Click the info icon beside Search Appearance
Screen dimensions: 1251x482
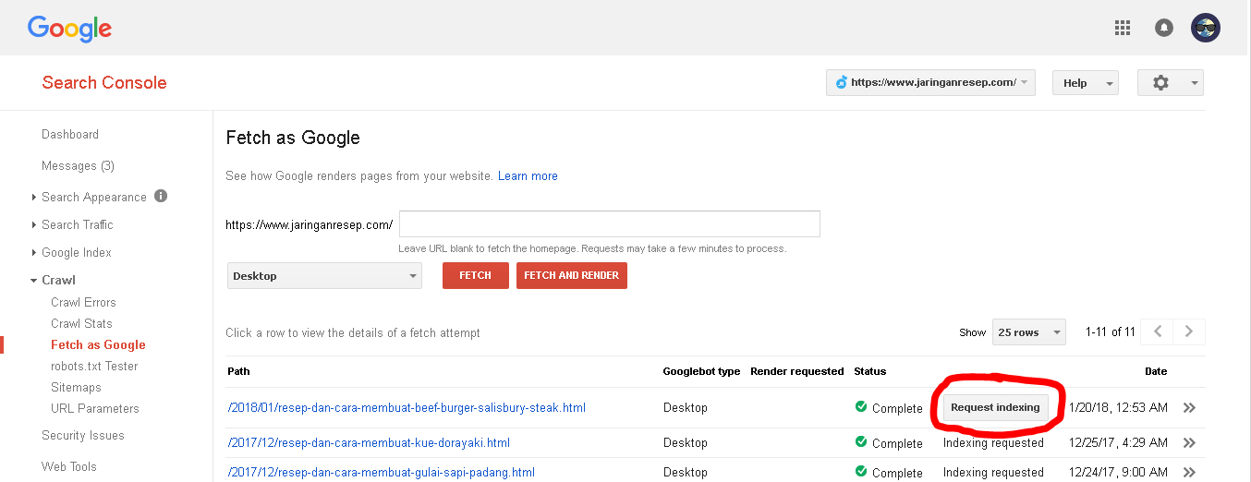(x=161, y=196)
